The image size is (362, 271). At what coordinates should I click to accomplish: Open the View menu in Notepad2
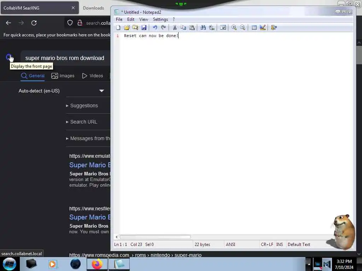coord(144,19)
